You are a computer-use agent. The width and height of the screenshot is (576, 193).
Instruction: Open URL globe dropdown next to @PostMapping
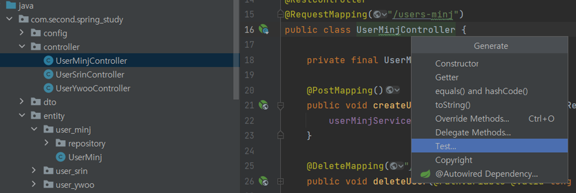pyautogui.click(x=393, y=90)
